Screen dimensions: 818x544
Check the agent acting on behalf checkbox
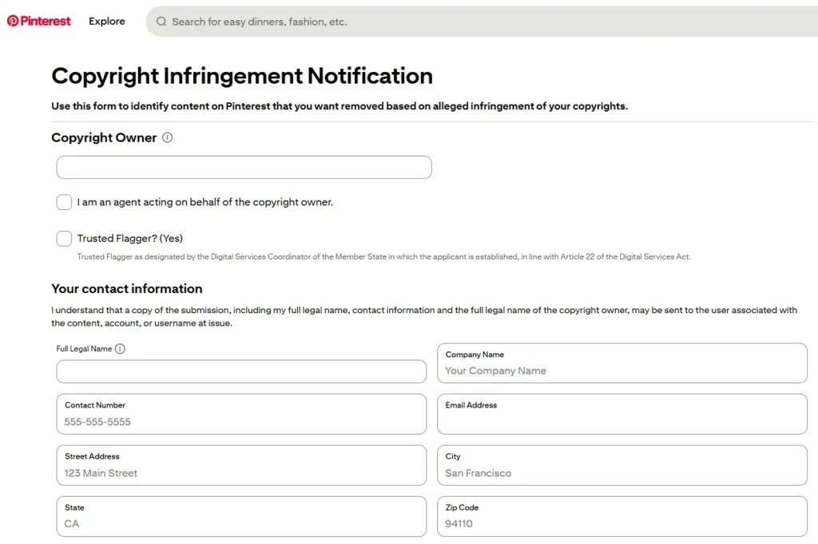pyautogui.click(x=64, y=202)
